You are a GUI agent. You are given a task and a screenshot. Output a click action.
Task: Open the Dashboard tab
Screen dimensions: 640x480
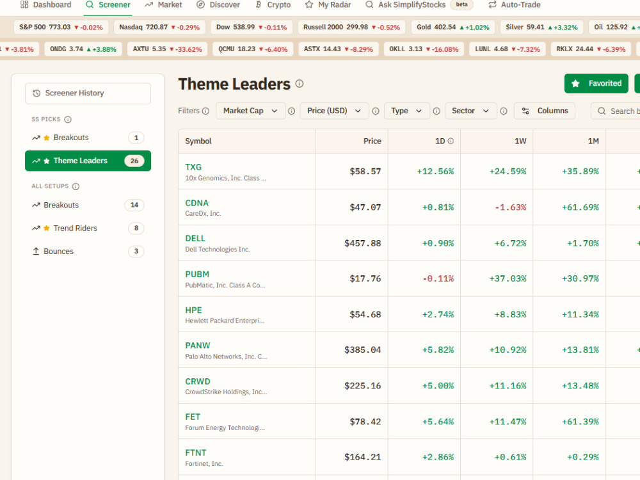click(x=45, y=5)
